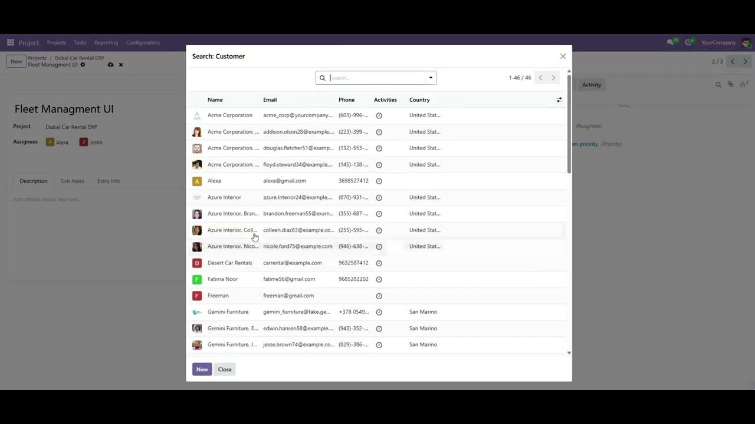Go to next page of customers
The width and height of the screenshot is (755, 424).
[553, 78]
